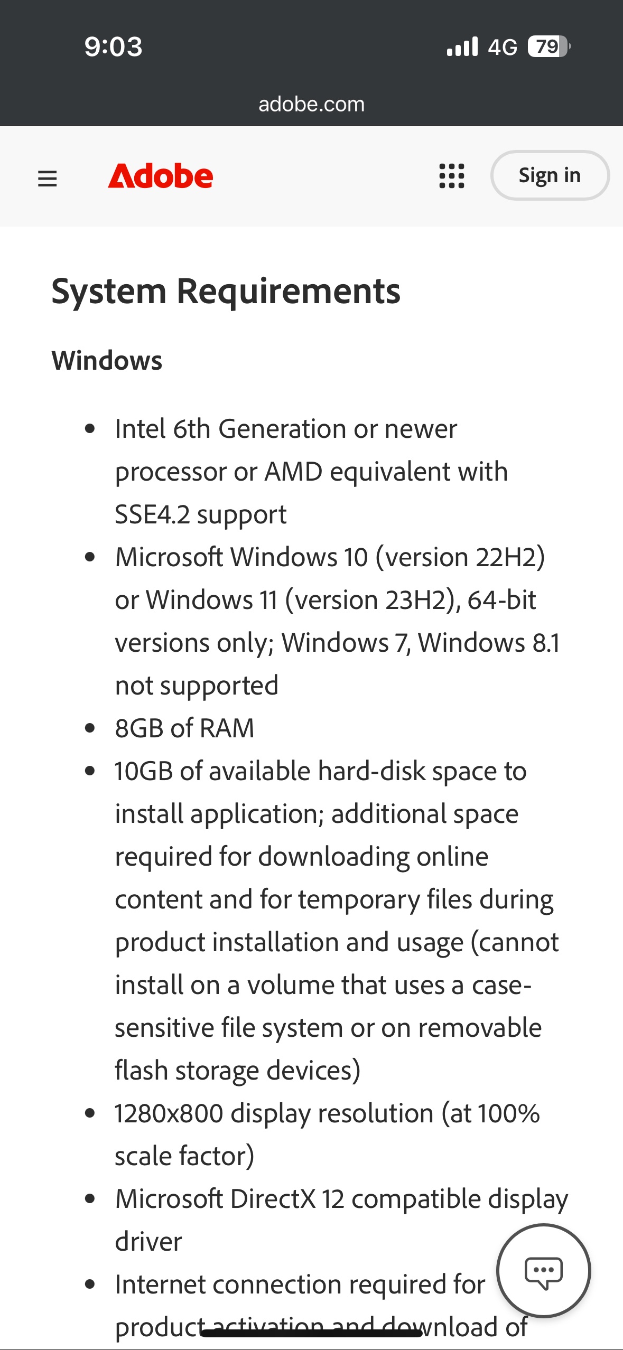
Task: Open the hamburger navigation menu
Action: pyautogui.click(x=47, y=178)
